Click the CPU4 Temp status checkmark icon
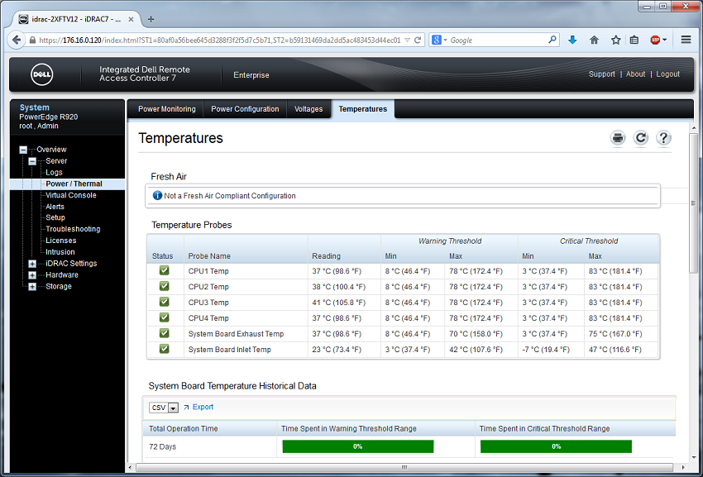This screenshot has width=703, height=477. point(164,317)
